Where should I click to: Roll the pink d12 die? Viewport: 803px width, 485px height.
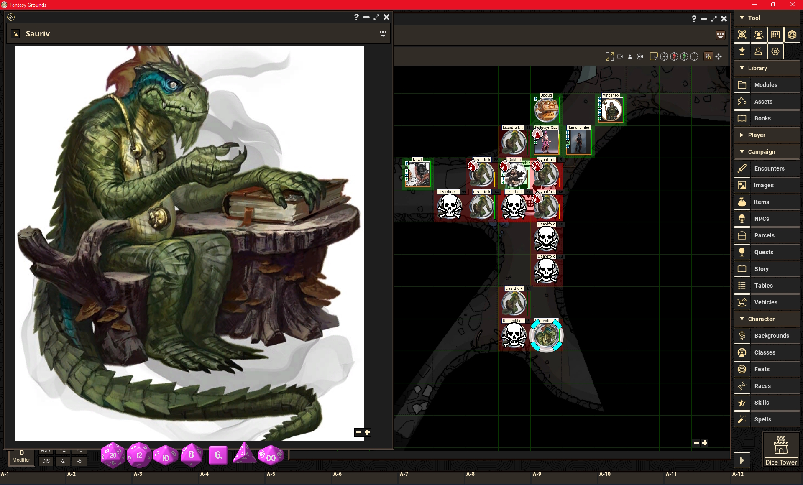[139, 455]
